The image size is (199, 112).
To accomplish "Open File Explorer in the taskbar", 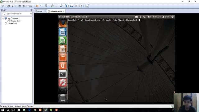I will [24, 110].
